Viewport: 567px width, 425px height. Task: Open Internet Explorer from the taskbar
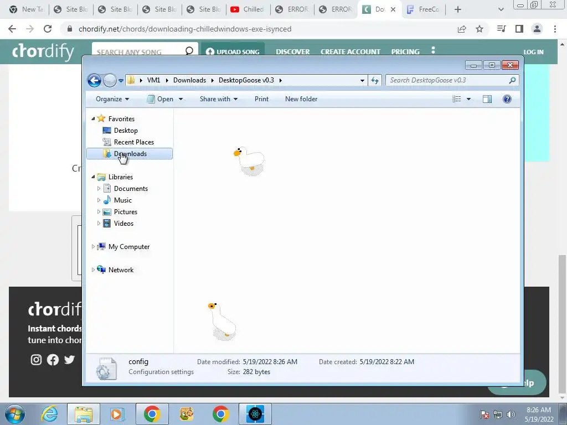[49, 414]
